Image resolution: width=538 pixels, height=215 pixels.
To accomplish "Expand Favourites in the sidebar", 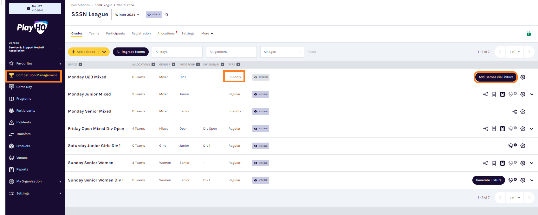I will point(60,64).
